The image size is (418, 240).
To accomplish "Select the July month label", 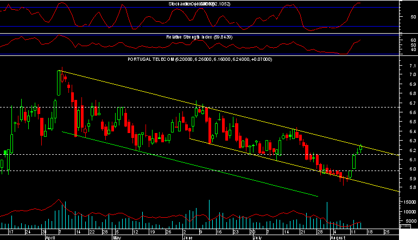I will point(257,238).
